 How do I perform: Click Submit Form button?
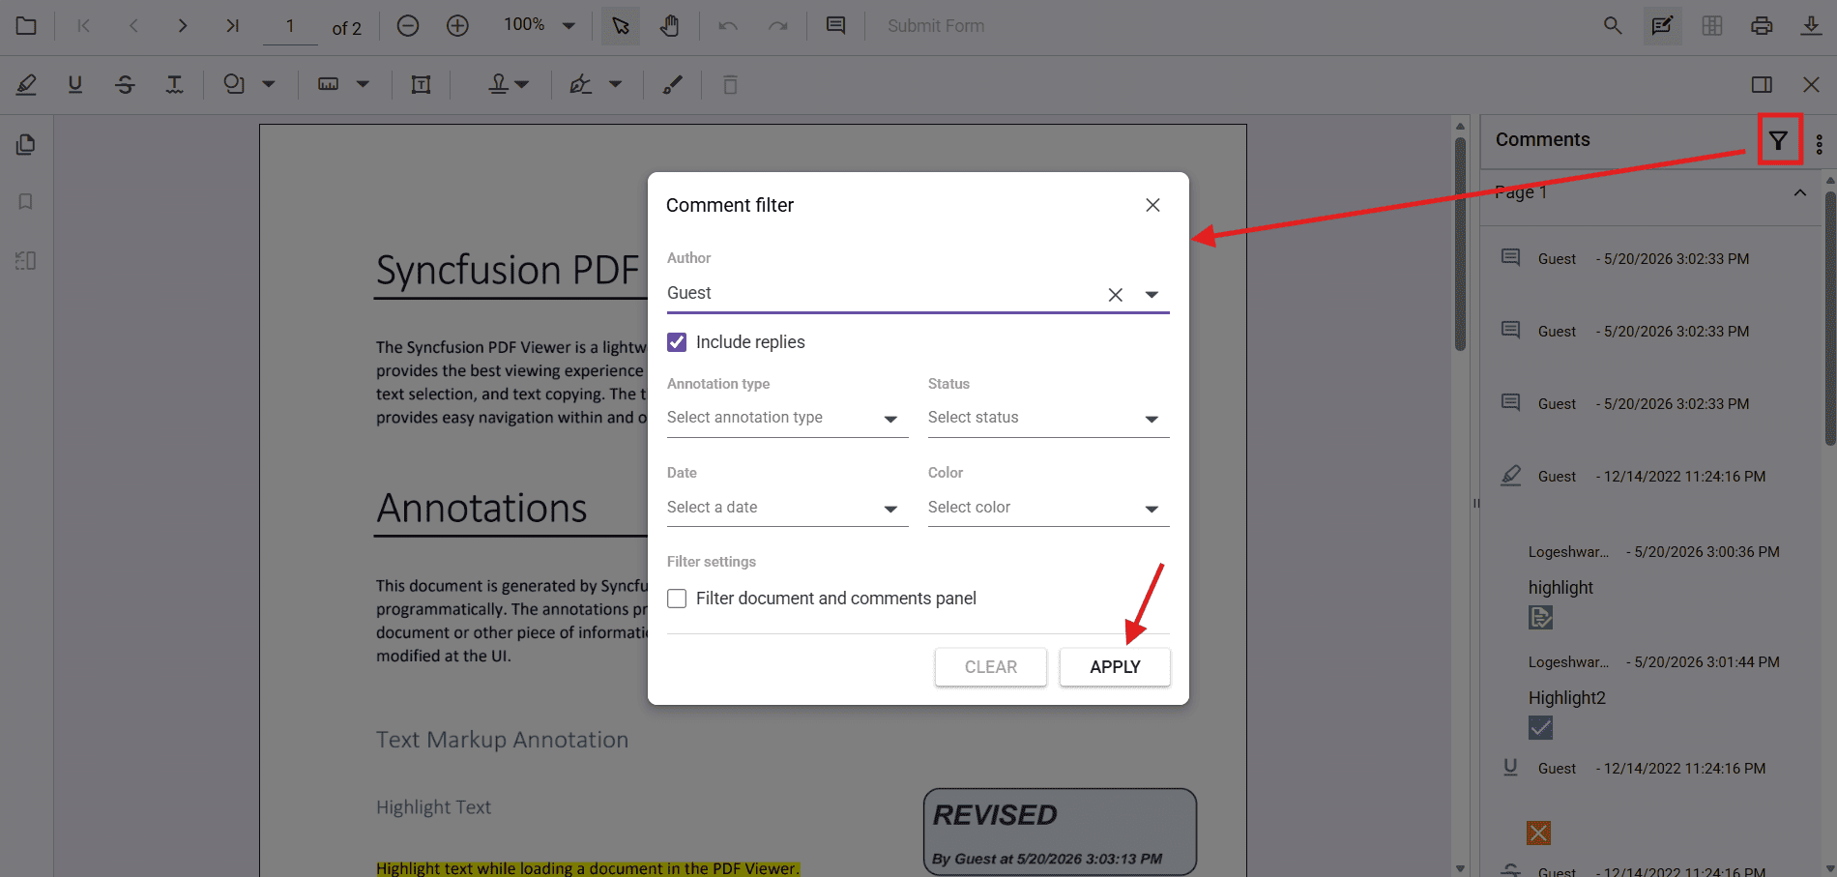point(936,26)
